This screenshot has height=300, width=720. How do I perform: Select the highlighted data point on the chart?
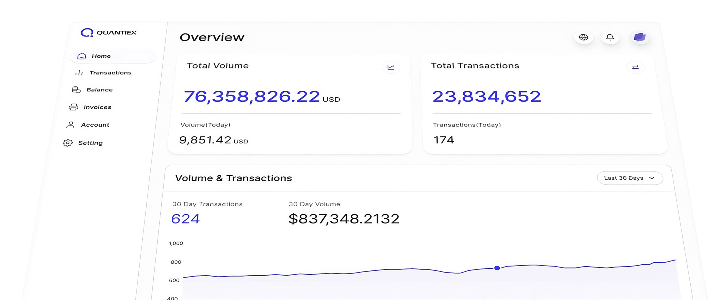tap(497, 268)
